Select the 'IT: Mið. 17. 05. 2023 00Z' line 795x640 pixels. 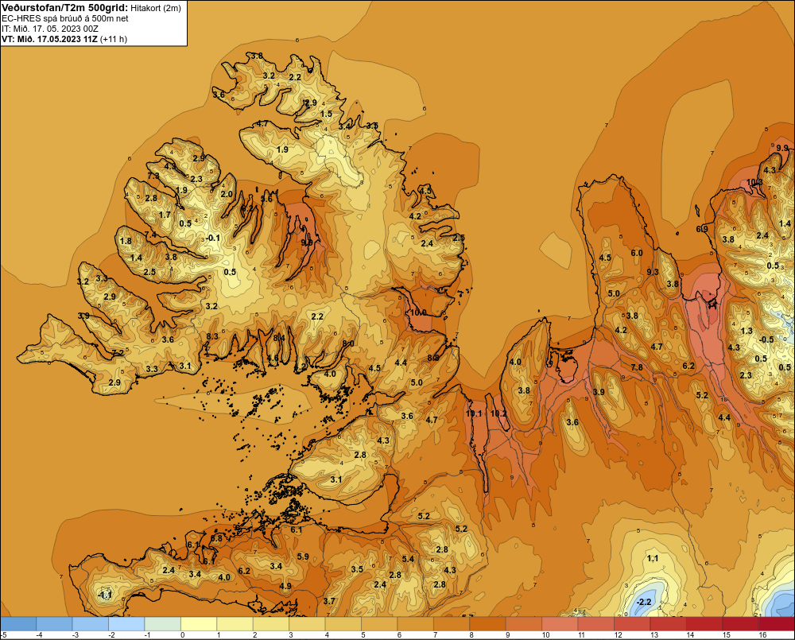[50, 29]
